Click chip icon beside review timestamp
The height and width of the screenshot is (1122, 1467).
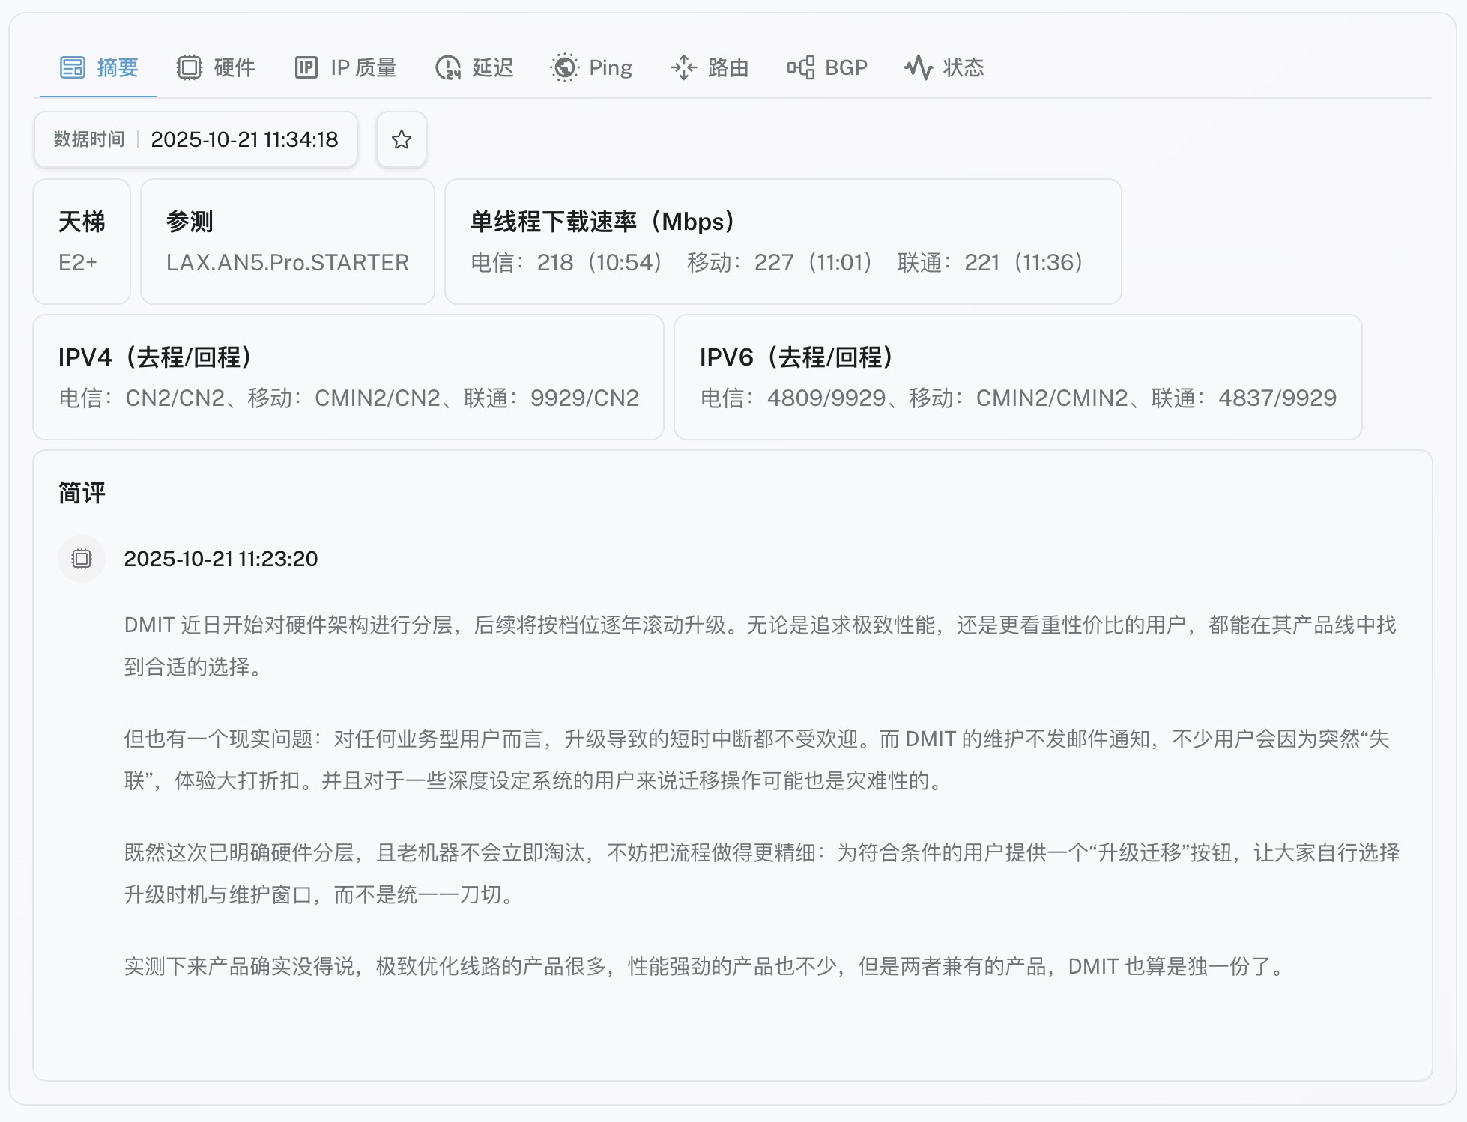click(x=82, y=559)
